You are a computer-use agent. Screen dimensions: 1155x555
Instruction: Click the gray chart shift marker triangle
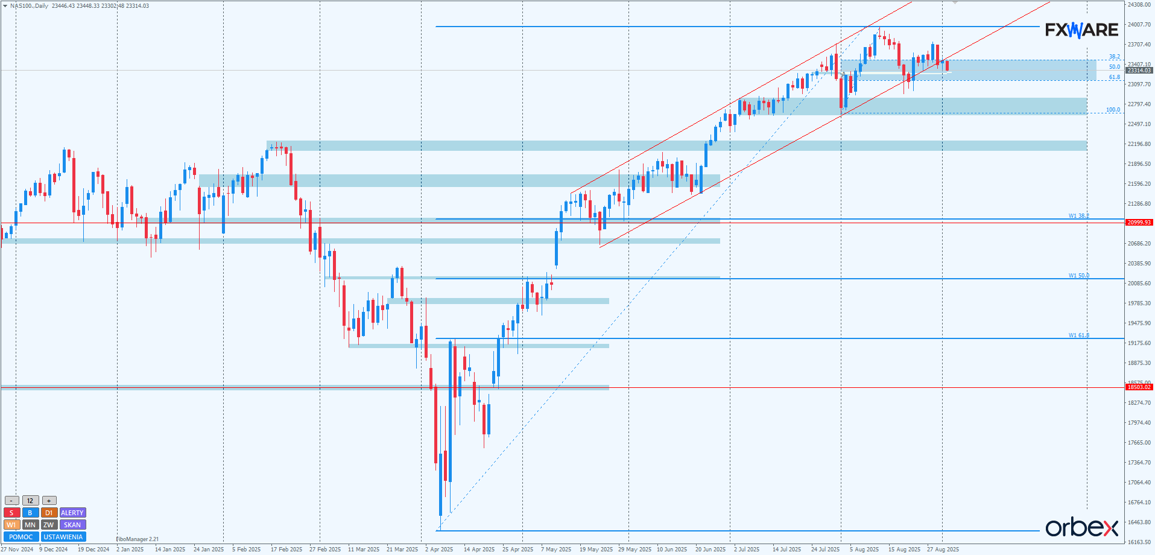[955, 3]
